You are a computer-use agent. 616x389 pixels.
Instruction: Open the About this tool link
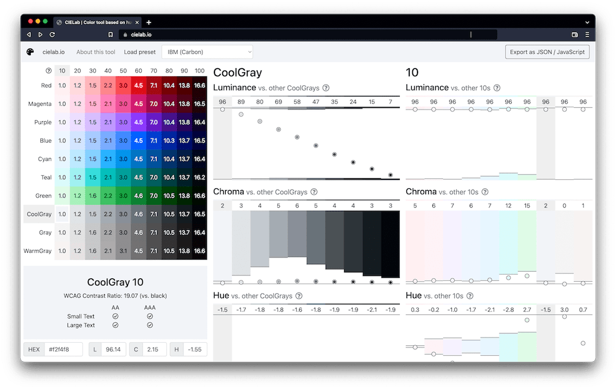point(96,52)
